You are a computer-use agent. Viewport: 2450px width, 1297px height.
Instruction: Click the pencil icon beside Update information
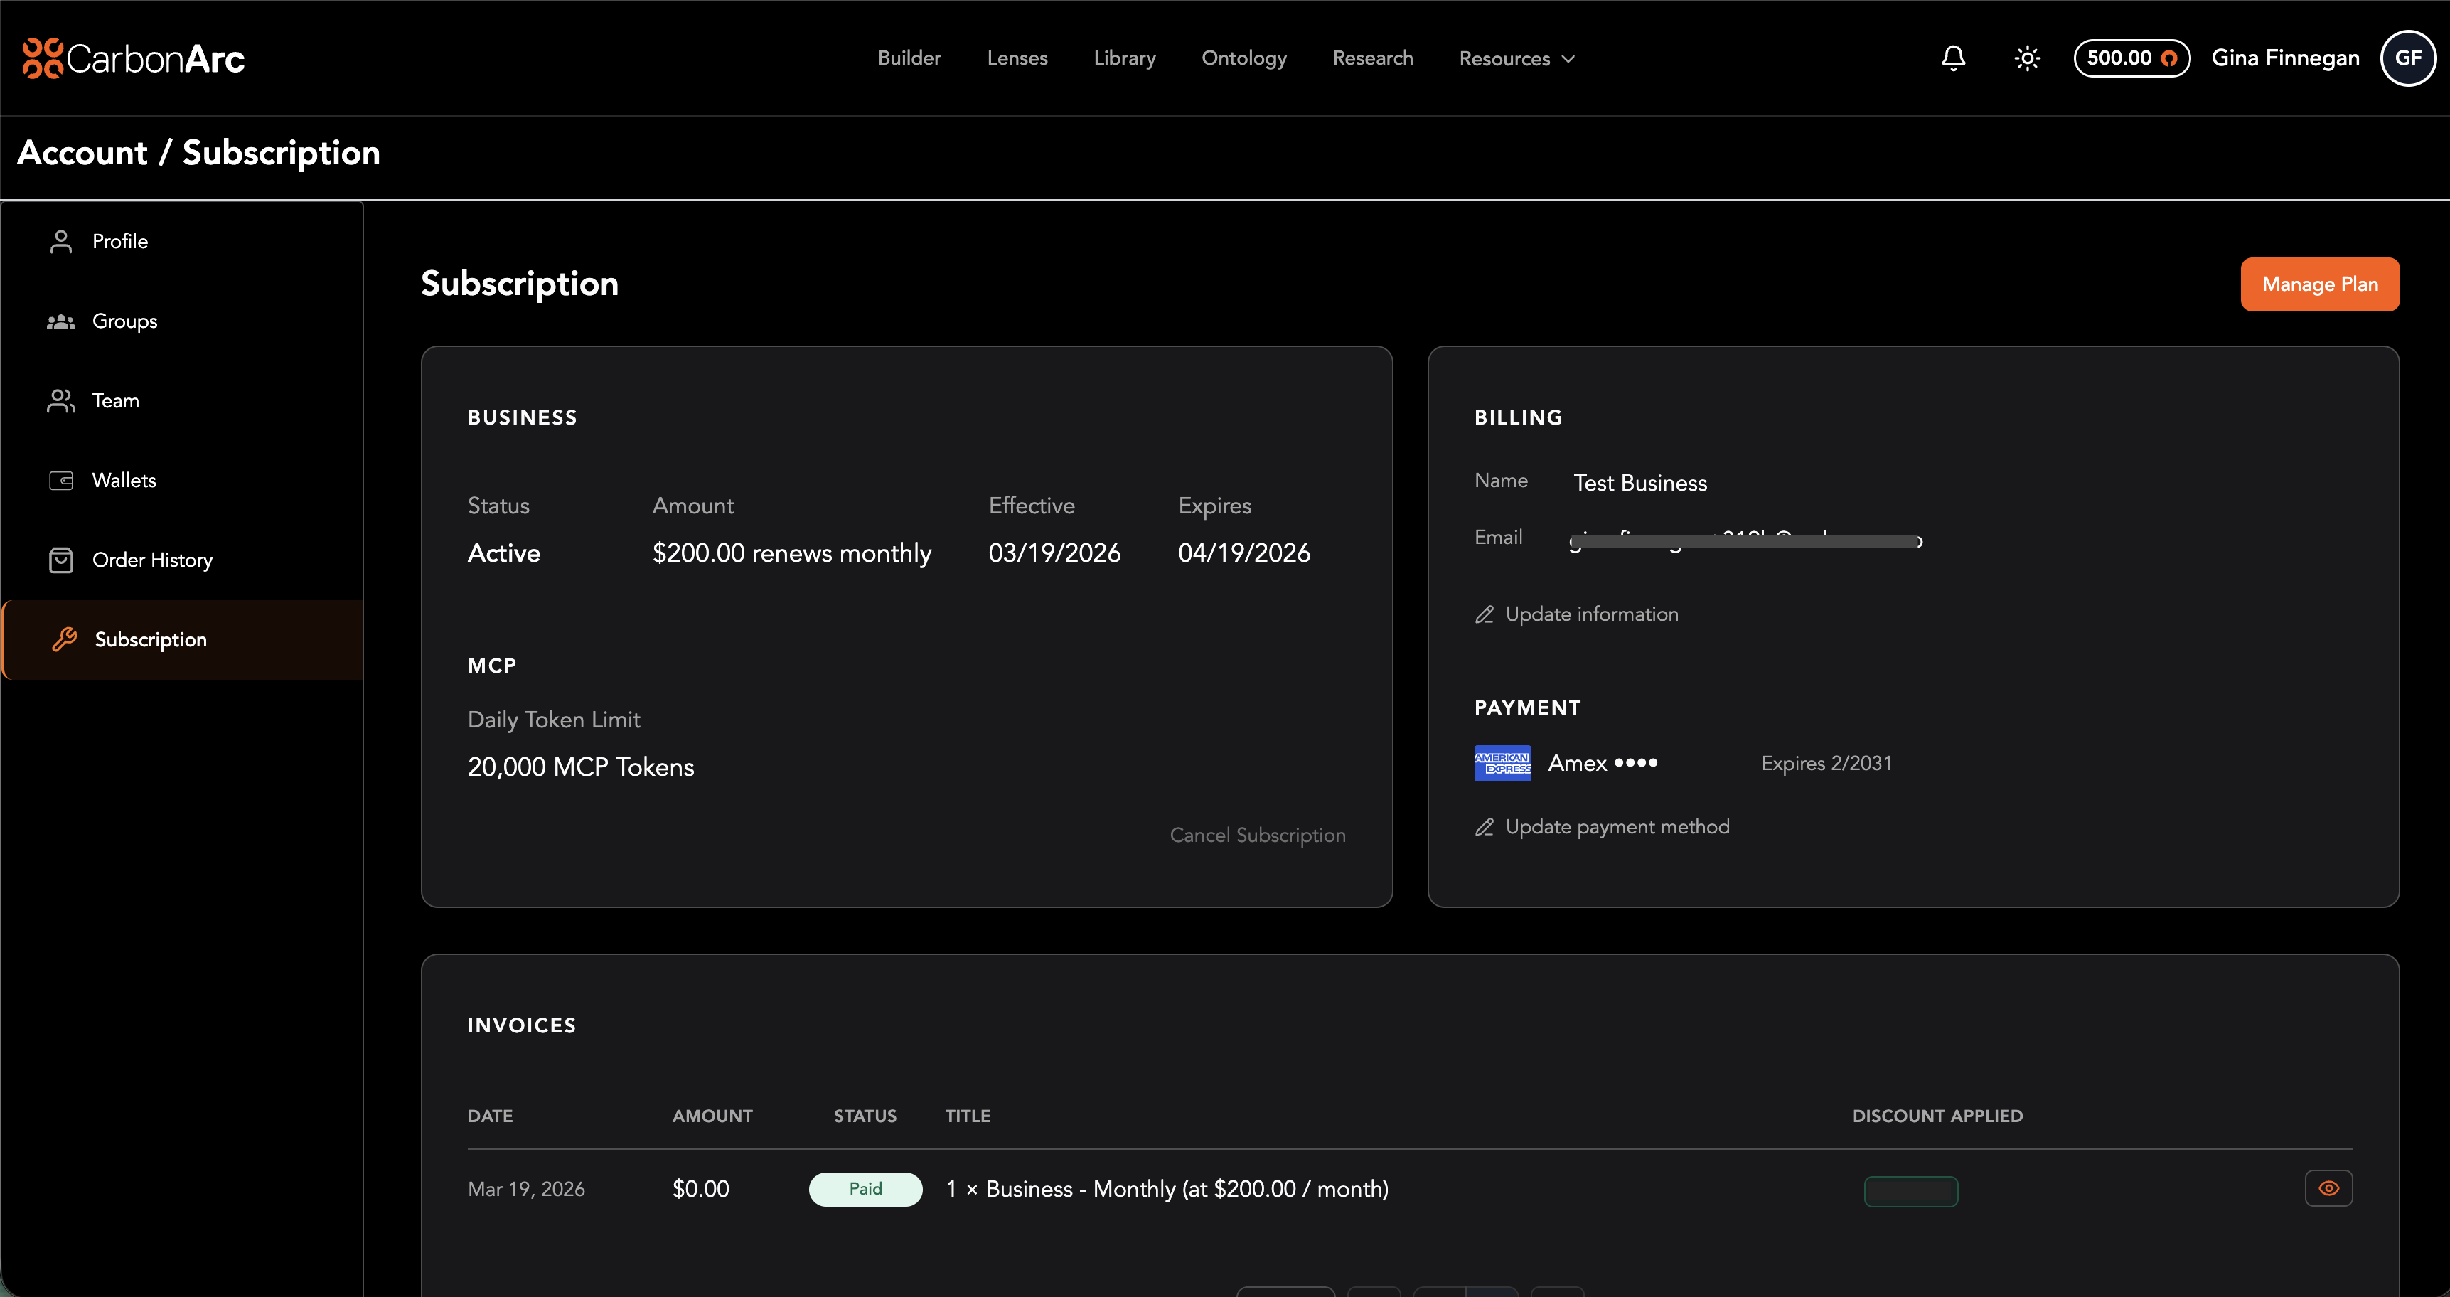1484,615
